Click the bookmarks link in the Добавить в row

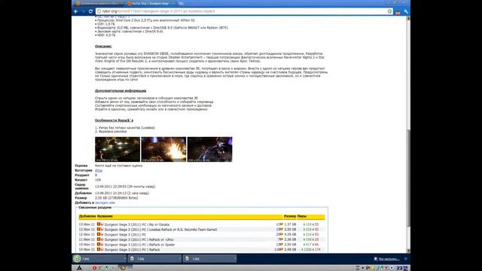tap(102, 202)
